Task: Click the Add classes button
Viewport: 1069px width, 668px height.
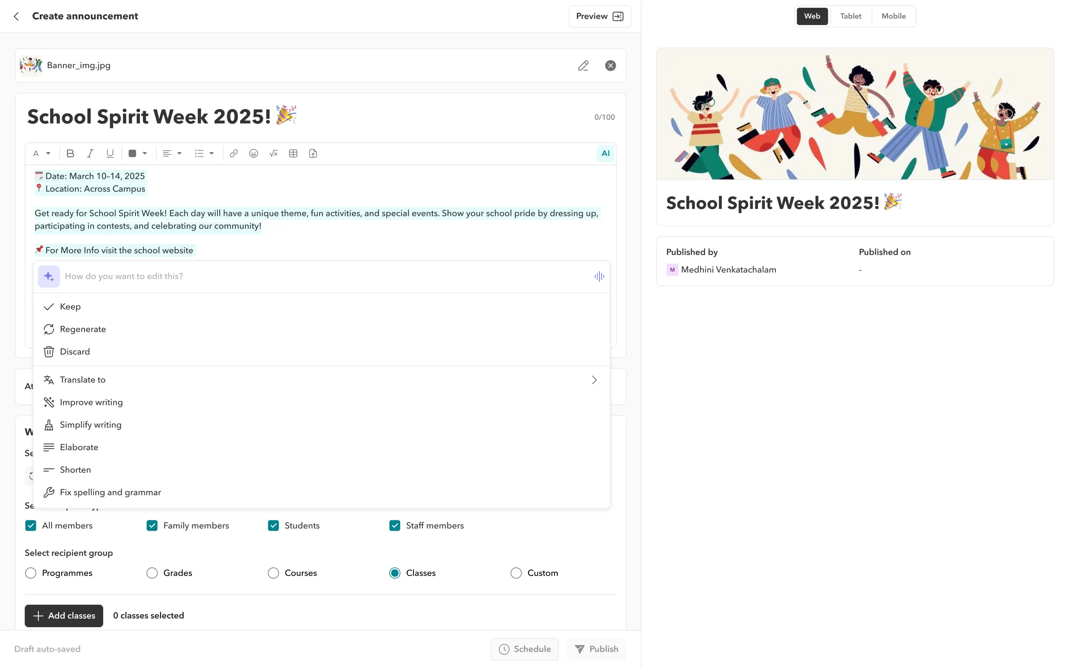Action: tap(64, 616)
